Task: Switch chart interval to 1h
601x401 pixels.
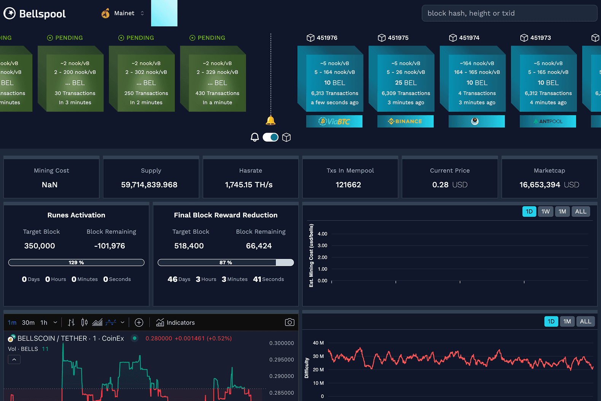Action: [x=44, y=323]
